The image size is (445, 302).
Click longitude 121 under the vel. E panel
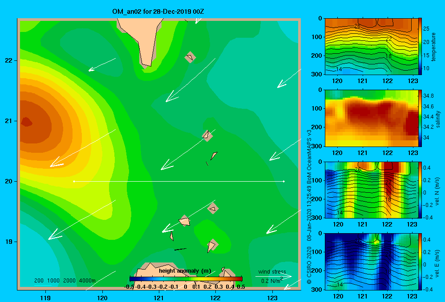click(362, 296)
